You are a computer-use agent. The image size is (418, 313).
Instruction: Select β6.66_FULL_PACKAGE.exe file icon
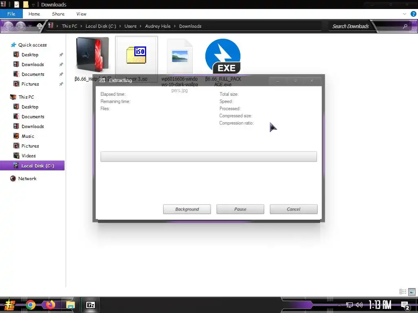click(223, 56)
